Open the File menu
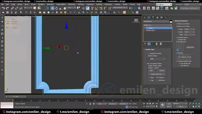Image resolution: width=202 pixels, height=114 pixels. pos(2,4)
